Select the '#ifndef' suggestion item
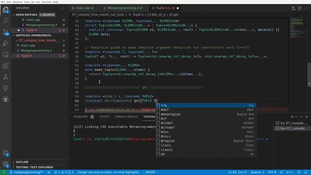 pyautogui.click(x=206, y=127)
